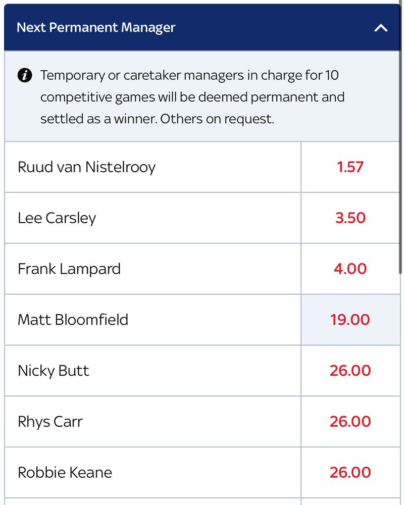Select Robbie Keane odds 26.00
405x505 pixels.
pos(350,473)
